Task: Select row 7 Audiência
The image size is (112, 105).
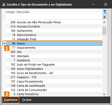Action: click(x=53, y=60)
